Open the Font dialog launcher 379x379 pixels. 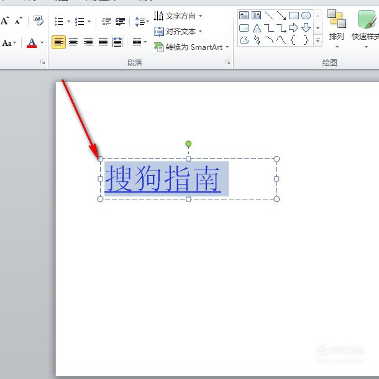(x=42, y=62)
